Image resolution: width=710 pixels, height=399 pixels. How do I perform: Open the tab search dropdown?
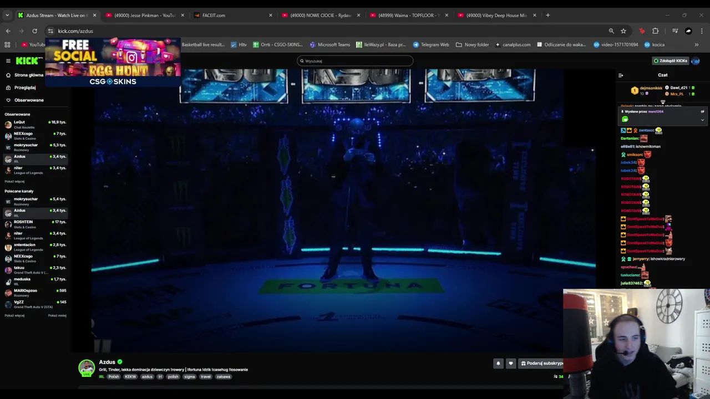pyautogui.click(x=7, y=16)
